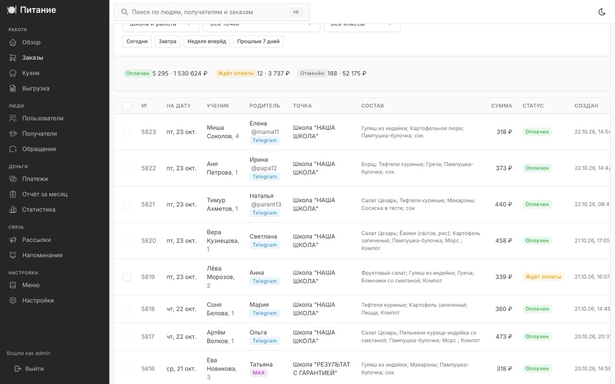Click order number 5818
The image size is (615, 384).
[148, 309]
